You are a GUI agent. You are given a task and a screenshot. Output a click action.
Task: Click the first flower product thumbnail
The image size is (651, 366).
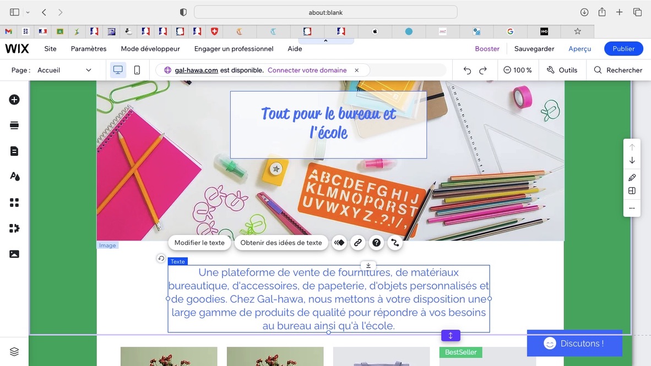coord(169,357)
